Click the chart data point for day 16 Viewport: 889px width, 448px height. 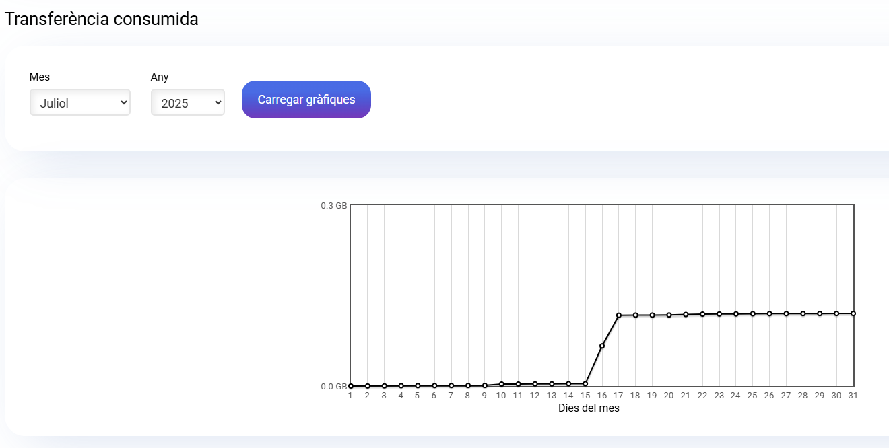[x=602, y=346]
